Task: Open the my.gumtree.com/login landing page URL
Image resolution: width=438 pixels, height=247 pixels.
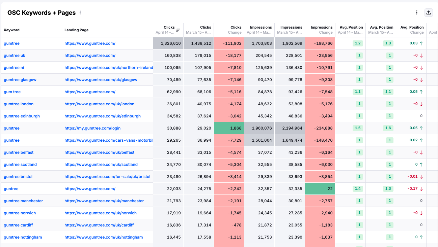Action: (x=92, y=128)
